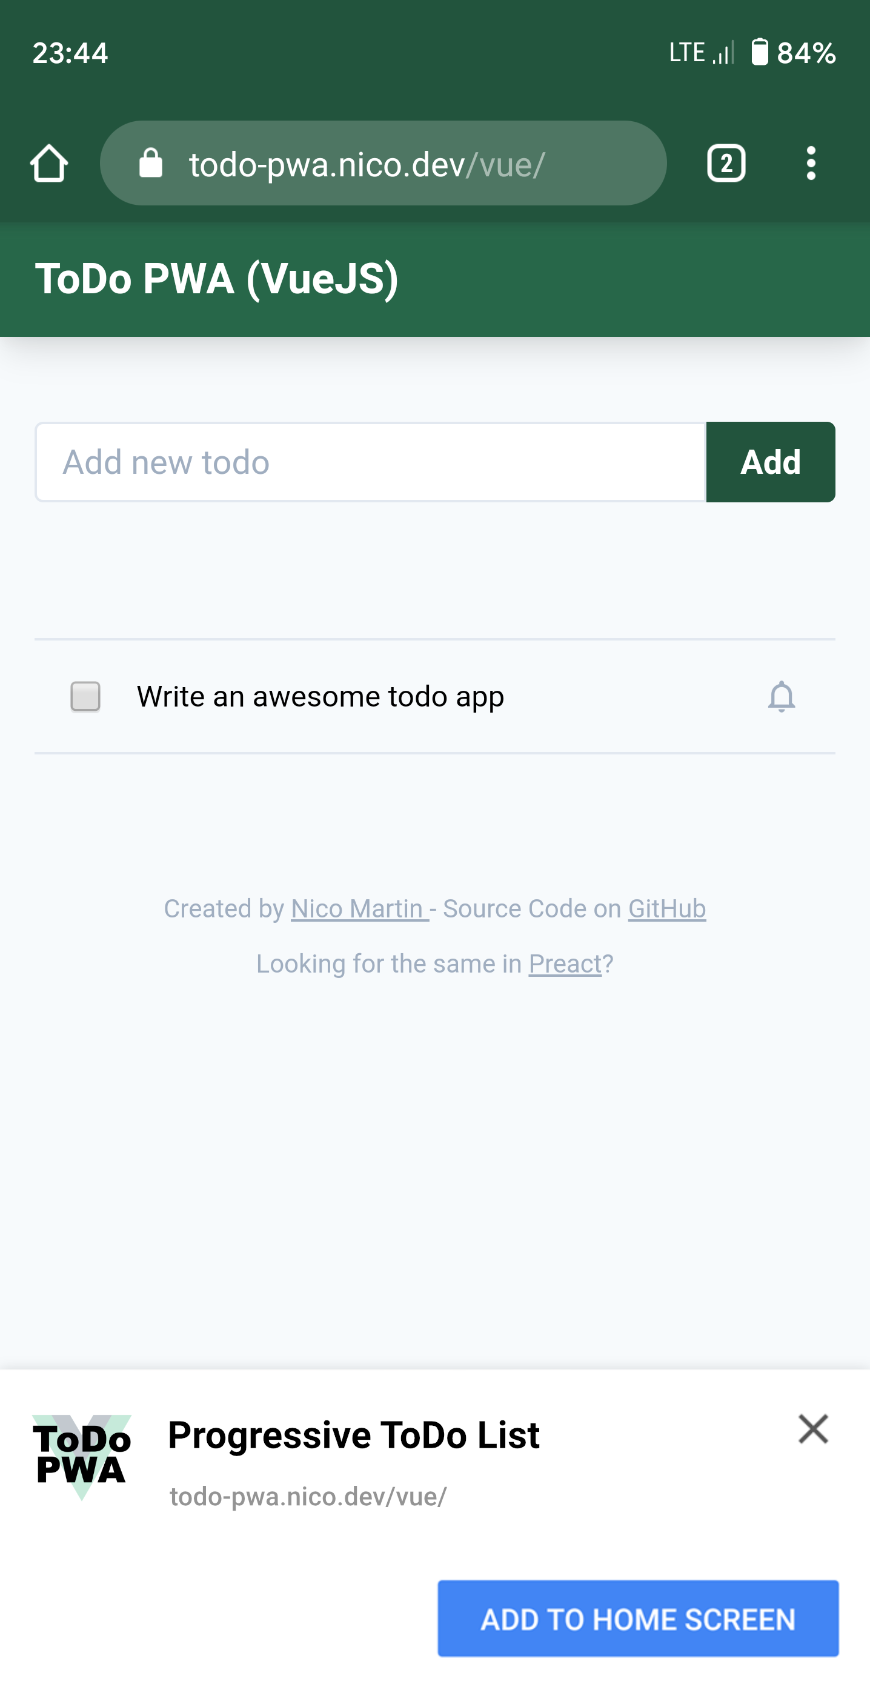Follow the Preact version link
The image size is (870, 1687).
point(565,964)
